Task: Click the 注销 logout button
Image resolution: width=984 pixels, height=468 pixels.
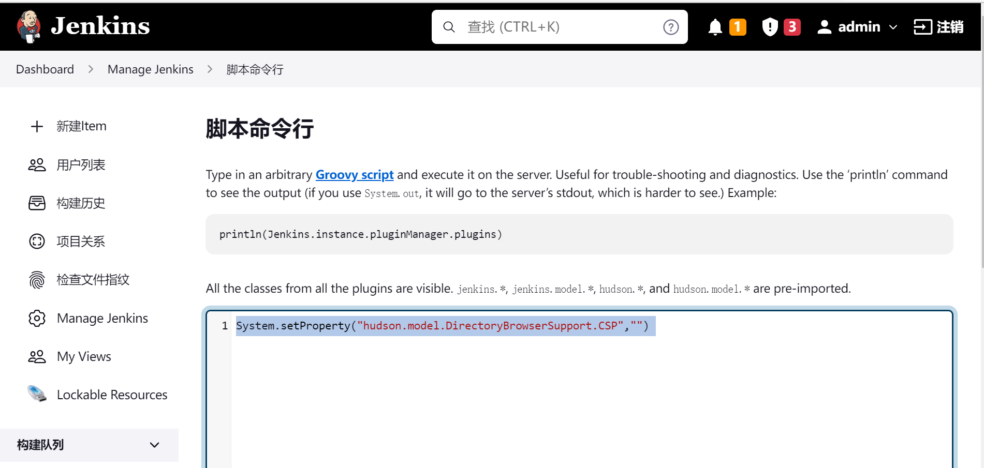Action: pyautogui.click(x=938, y=27)
